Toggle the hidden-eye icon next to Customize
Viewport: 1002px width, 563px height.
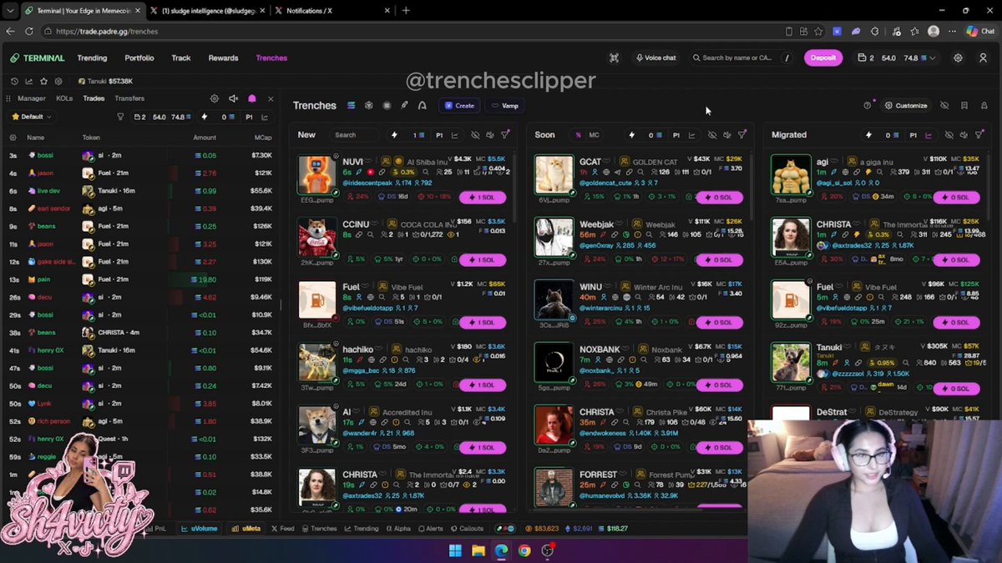pyautogui.click(x=944, y=106)
